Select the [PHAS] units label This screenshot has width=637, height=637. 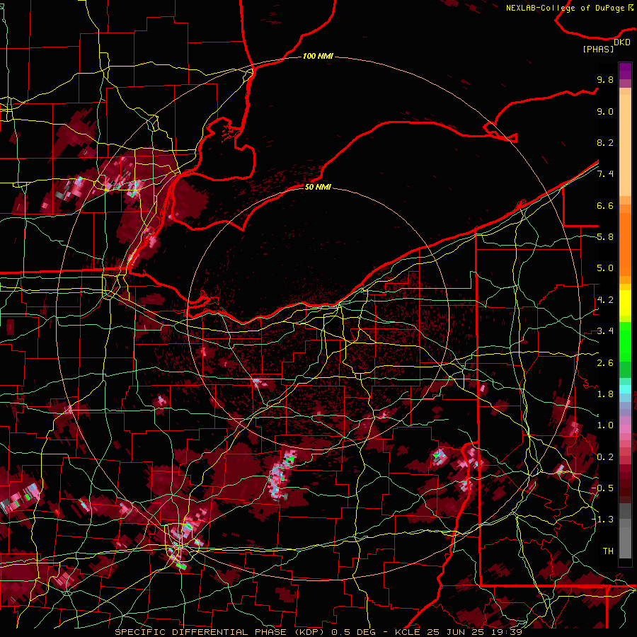tap(598, 50)
